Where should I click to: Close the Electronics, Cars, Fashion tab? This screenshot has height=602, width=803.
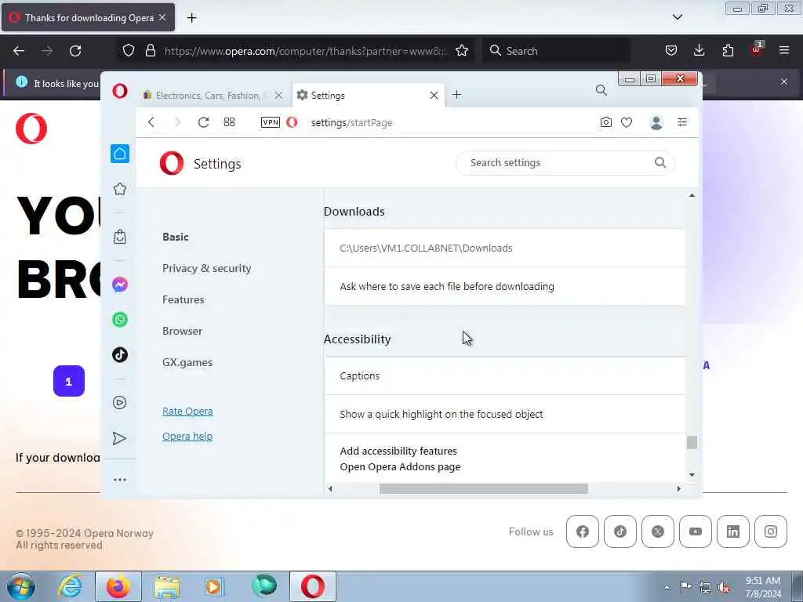(x=278, y=96)
